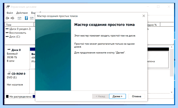
Task: Click the disk pane vertical scrollbar thumb
Action: click(172, 62)
